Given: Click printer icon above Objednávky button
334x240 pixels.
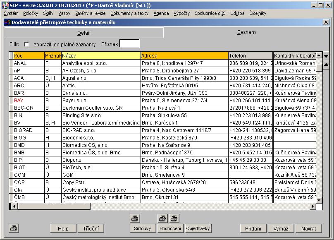Looking at the screenshot, I should 174,218.
